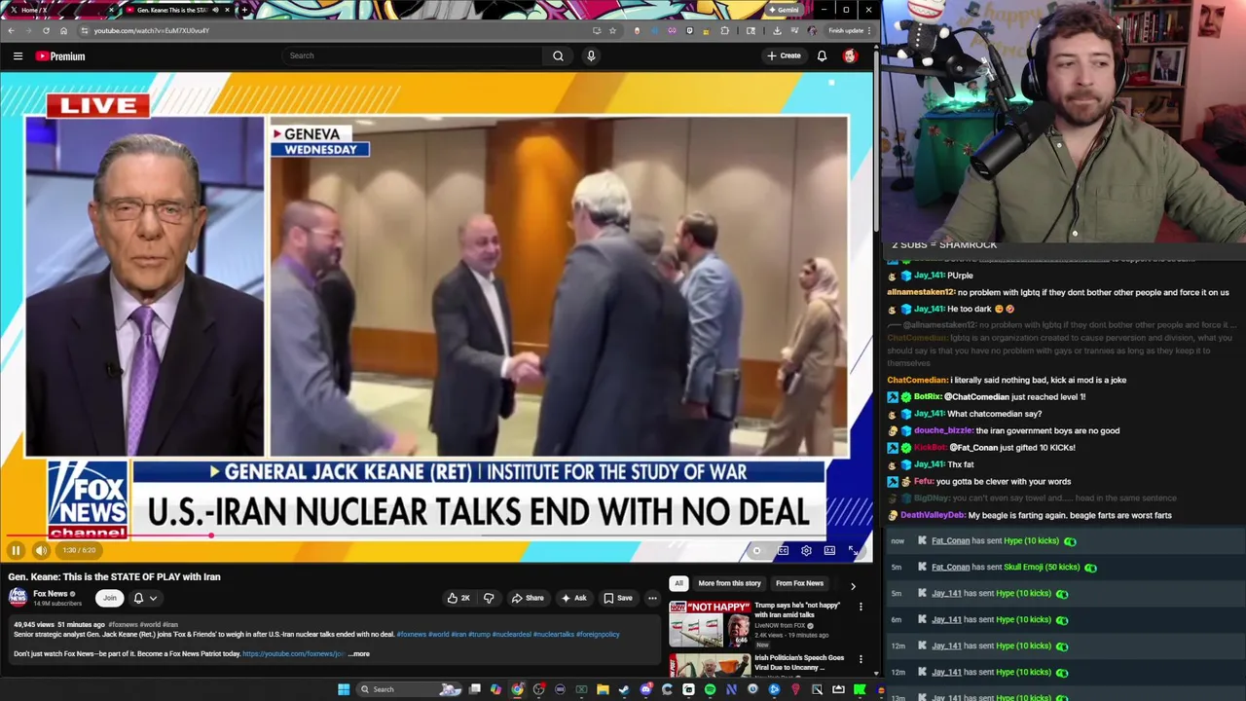Open options for Irish Politician's Speech video

click(861, 659)
